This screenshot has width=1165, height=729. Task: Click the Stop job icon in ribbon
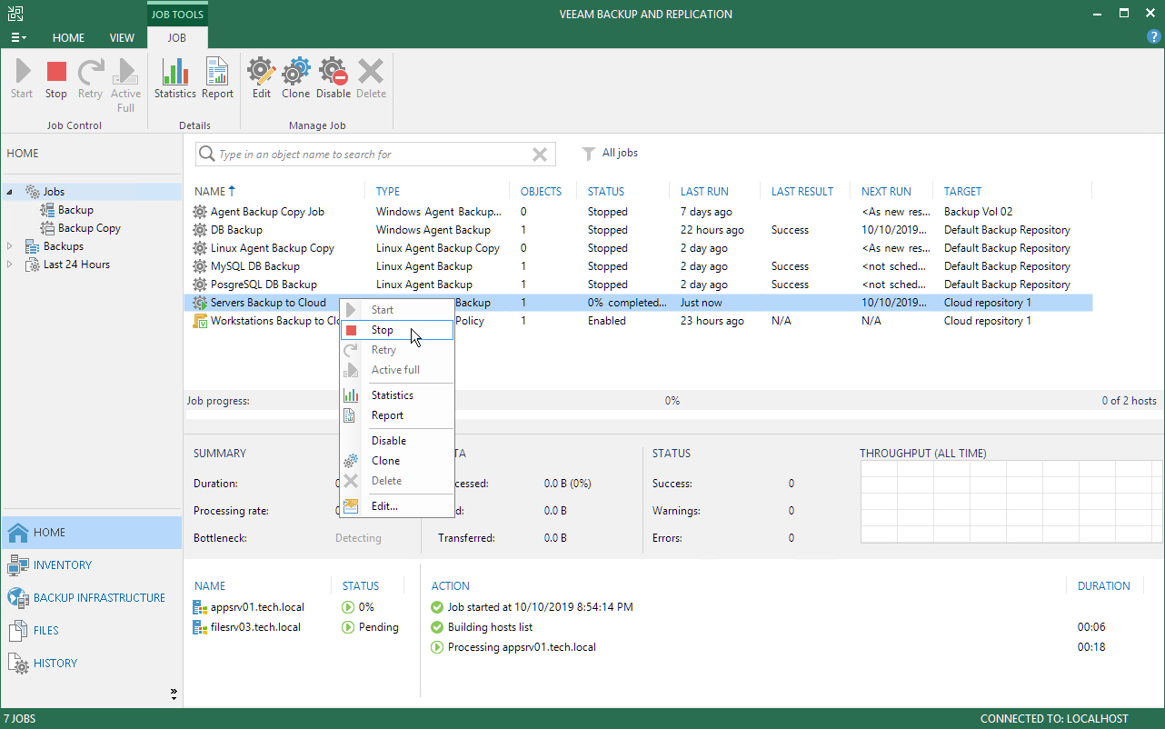coord(56,78)
